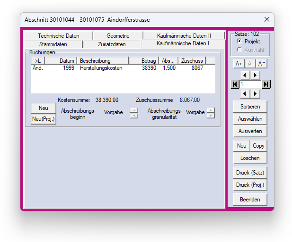Image resolution: width=292 pixels, height=242 pixels.
Task: Click the Druck (Satz) button
Action: [x=250, y=173]
